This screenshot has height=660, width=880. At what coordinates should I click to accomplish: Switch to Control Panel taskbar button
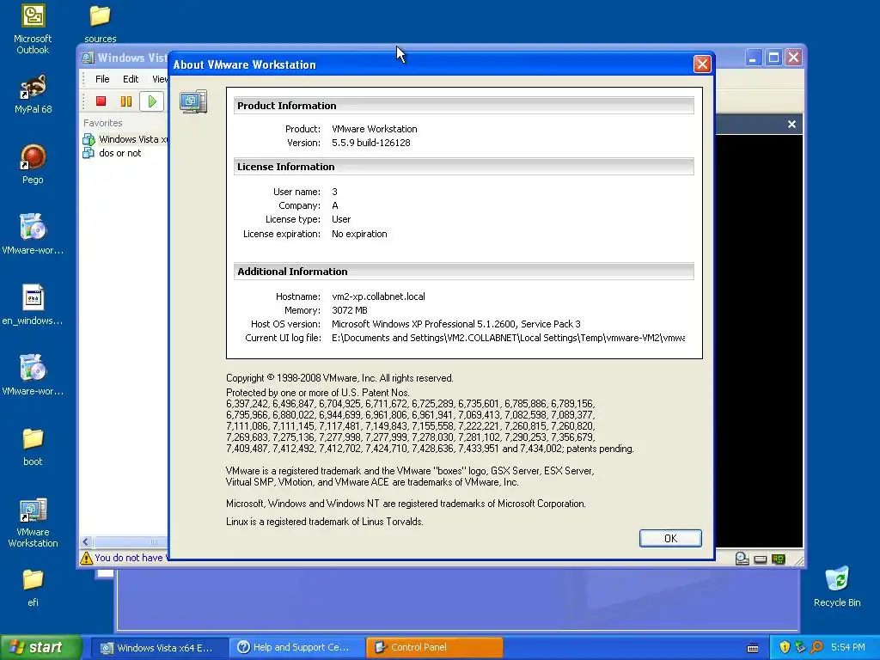pos(434,648)
